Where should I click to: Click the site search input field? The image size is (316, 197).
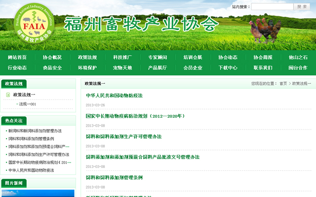pyautogui.click(x=272, y=6)
